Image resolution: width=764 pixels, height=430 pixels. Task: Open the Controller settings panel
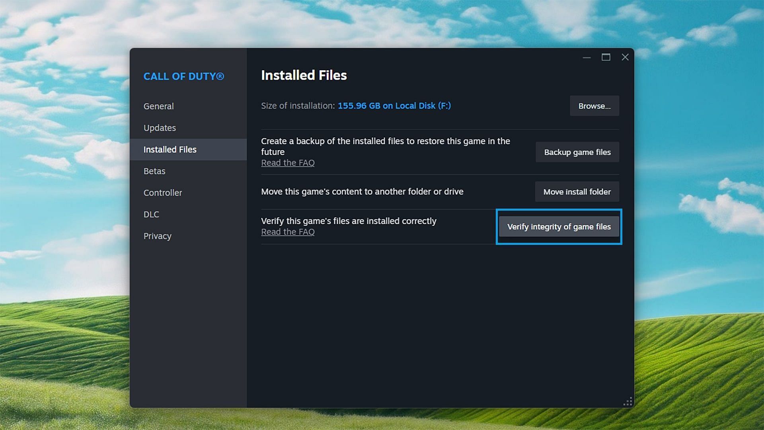tap(162, 193)
